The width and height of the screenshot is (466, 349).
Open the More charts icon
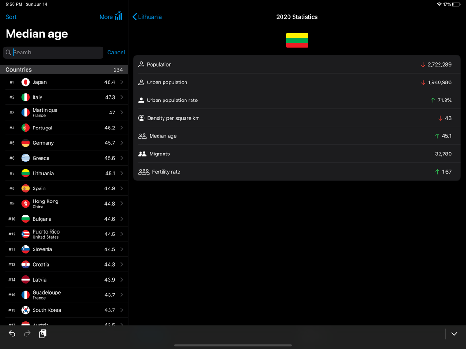tap(118, 16)
